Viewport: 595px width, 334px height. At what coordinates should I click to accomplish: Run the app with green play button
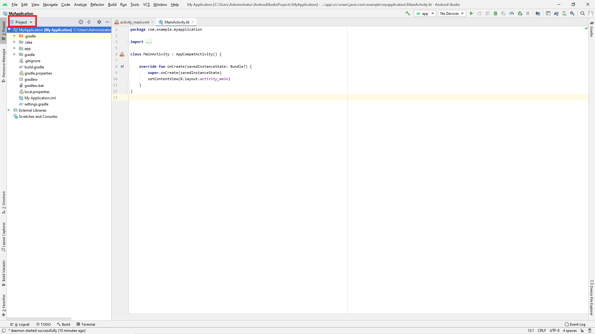[x=471, y=13]
